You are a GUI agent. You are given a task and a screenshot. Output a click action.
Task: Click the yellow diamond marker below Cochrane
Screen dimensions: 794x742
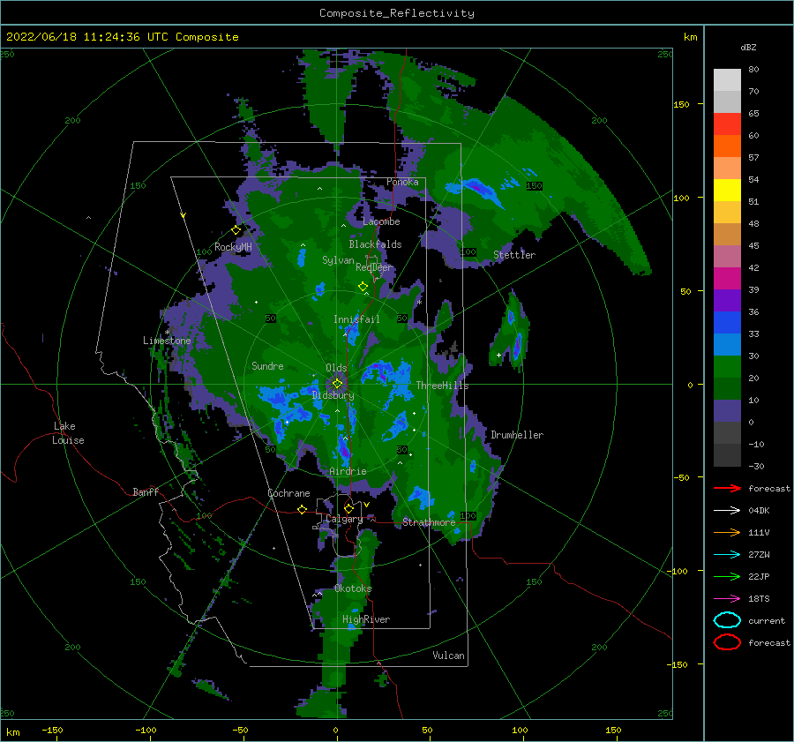tap(302, 509)
